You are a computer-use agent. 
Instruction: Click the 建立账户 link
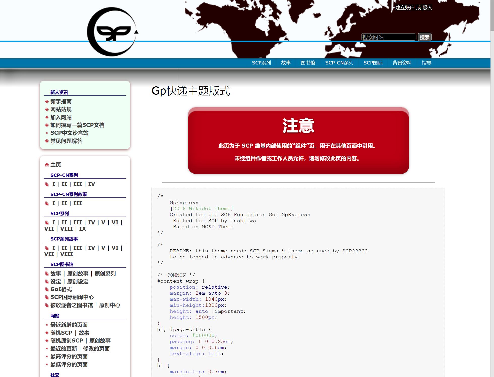click(405, 8)
